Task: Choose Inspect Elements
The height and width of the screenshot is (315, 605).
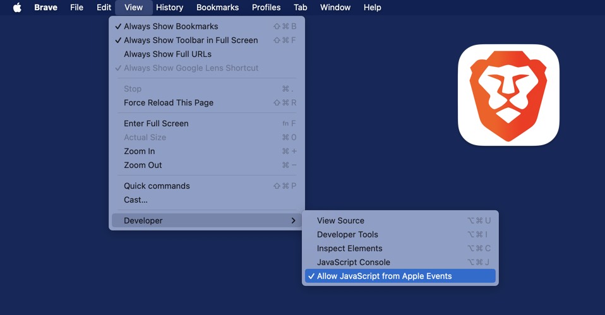Action: coord(400,248)
